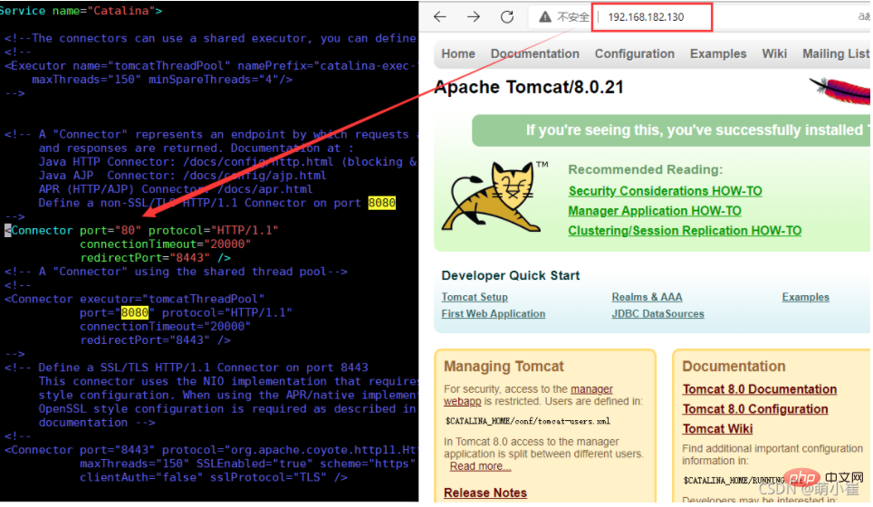Open the First Web Application link
Image resolution: width=873 pixels, height=507 pixels.
pos(494,314)
